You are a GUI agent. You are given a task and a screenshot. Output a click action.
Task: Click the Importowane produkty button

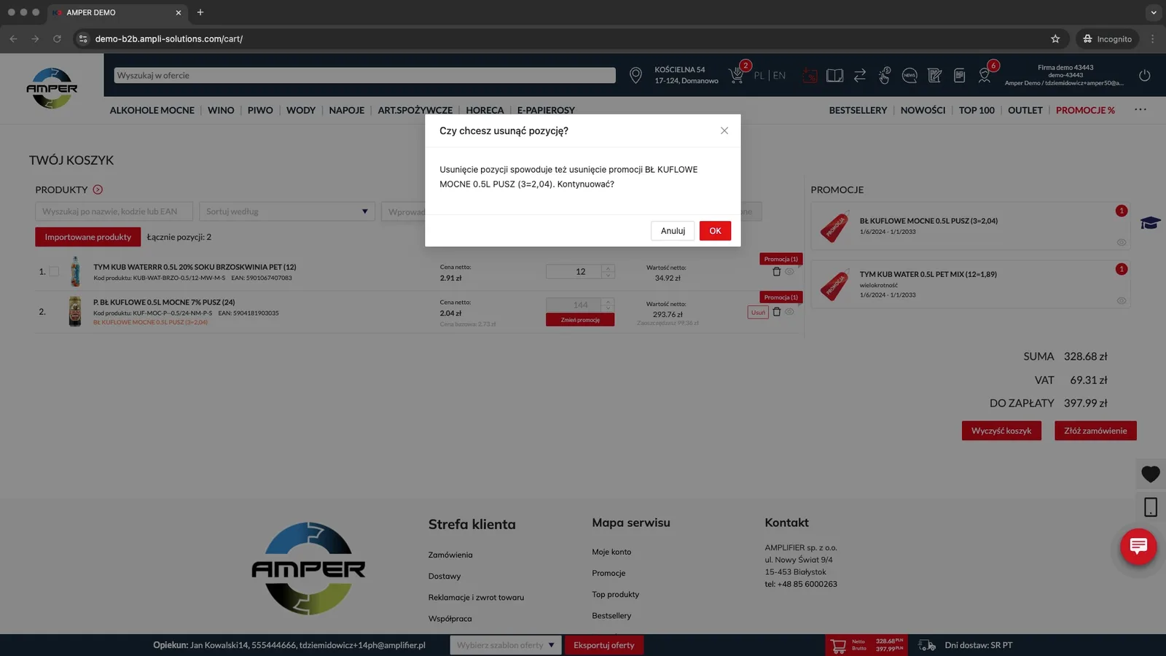(x=87, y=237)
